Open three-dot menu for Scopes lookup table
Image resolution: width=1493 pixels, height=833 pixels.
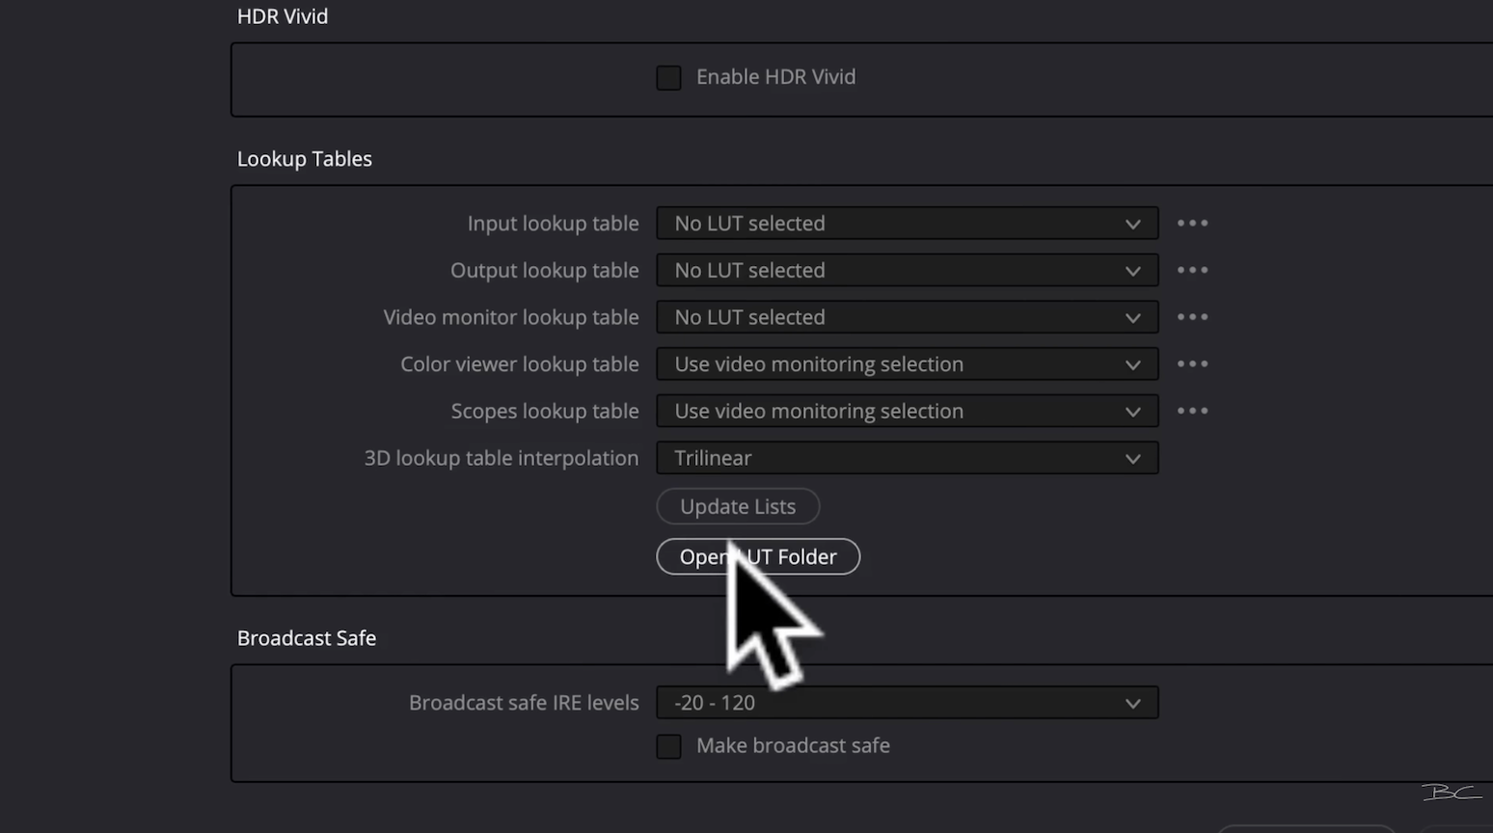pos(1192,412)
